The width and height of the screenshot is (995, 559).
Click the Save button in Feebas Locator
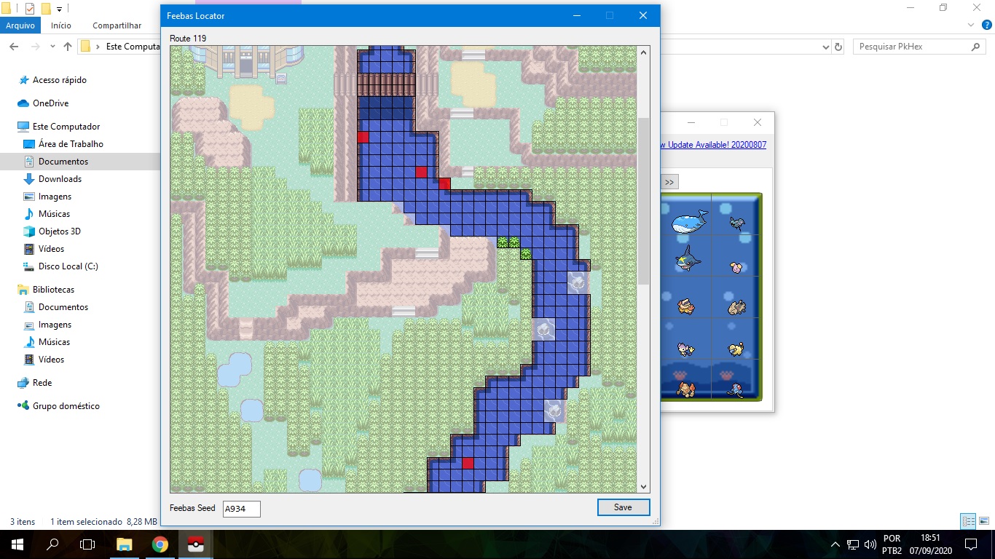623,507
